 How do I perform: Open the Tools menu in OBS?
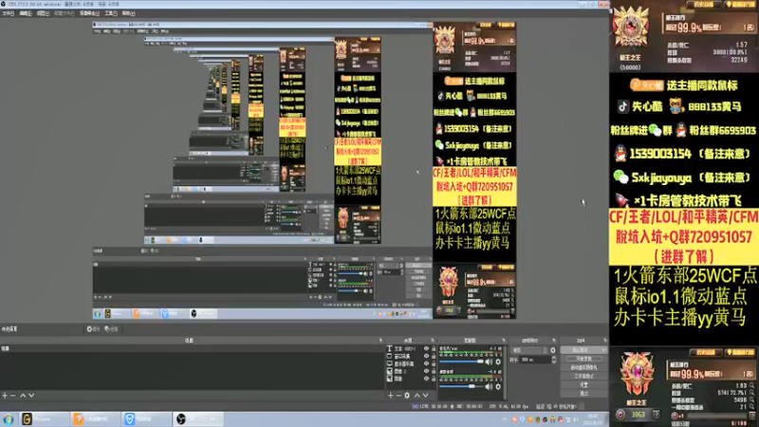[x=111, y=13]
